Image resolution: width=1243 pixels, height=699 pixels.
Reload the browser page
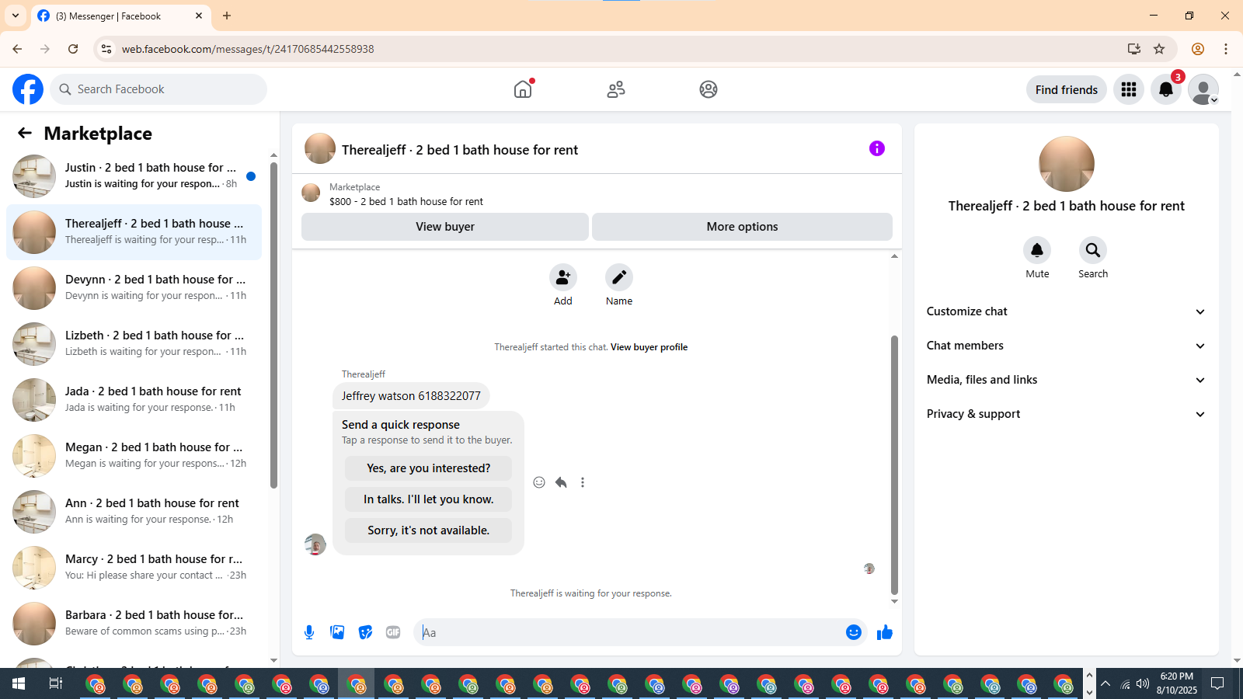pyautogui.click(x=73, y=49)
